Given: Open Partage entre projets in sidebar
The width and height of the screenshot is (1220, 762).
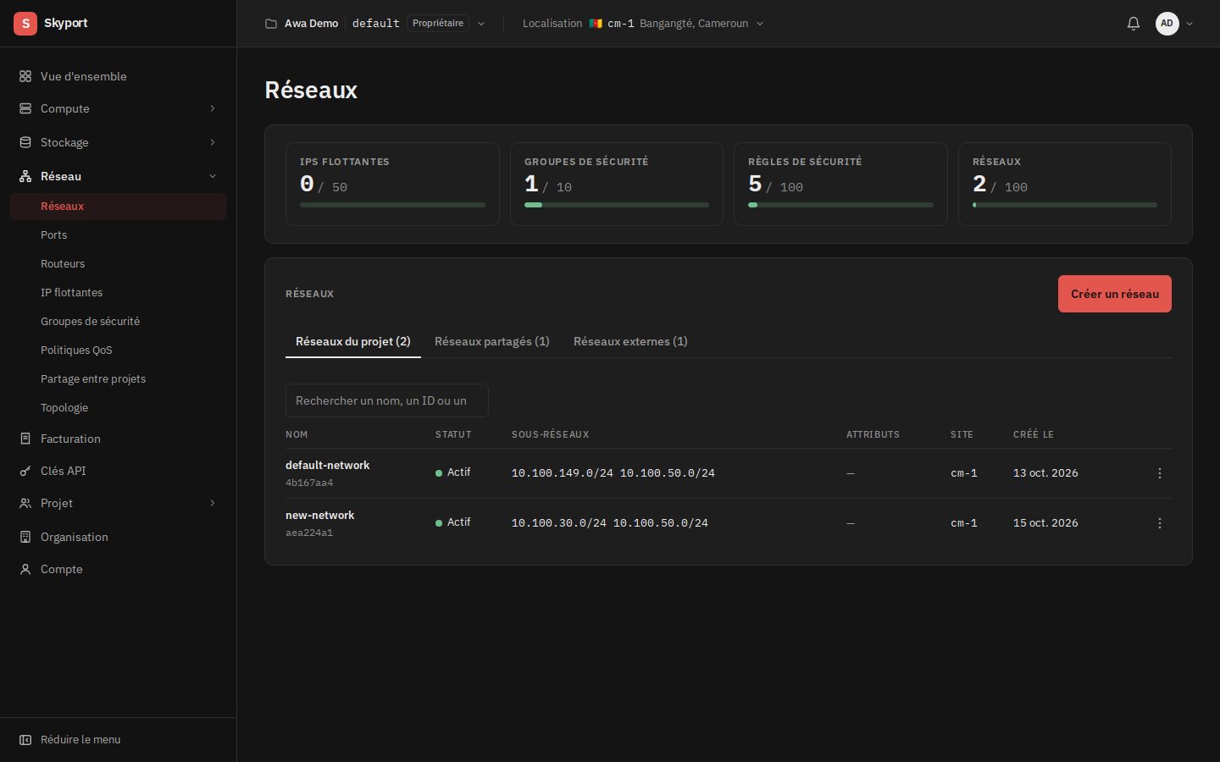Looking at the screenshot, I should [x=93, y=378].
